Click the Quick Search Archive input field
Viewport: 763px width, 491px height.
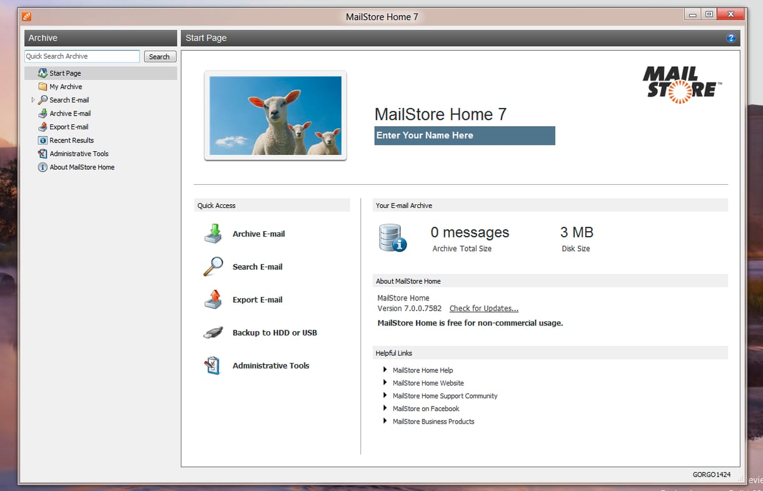tap(82, 56)
